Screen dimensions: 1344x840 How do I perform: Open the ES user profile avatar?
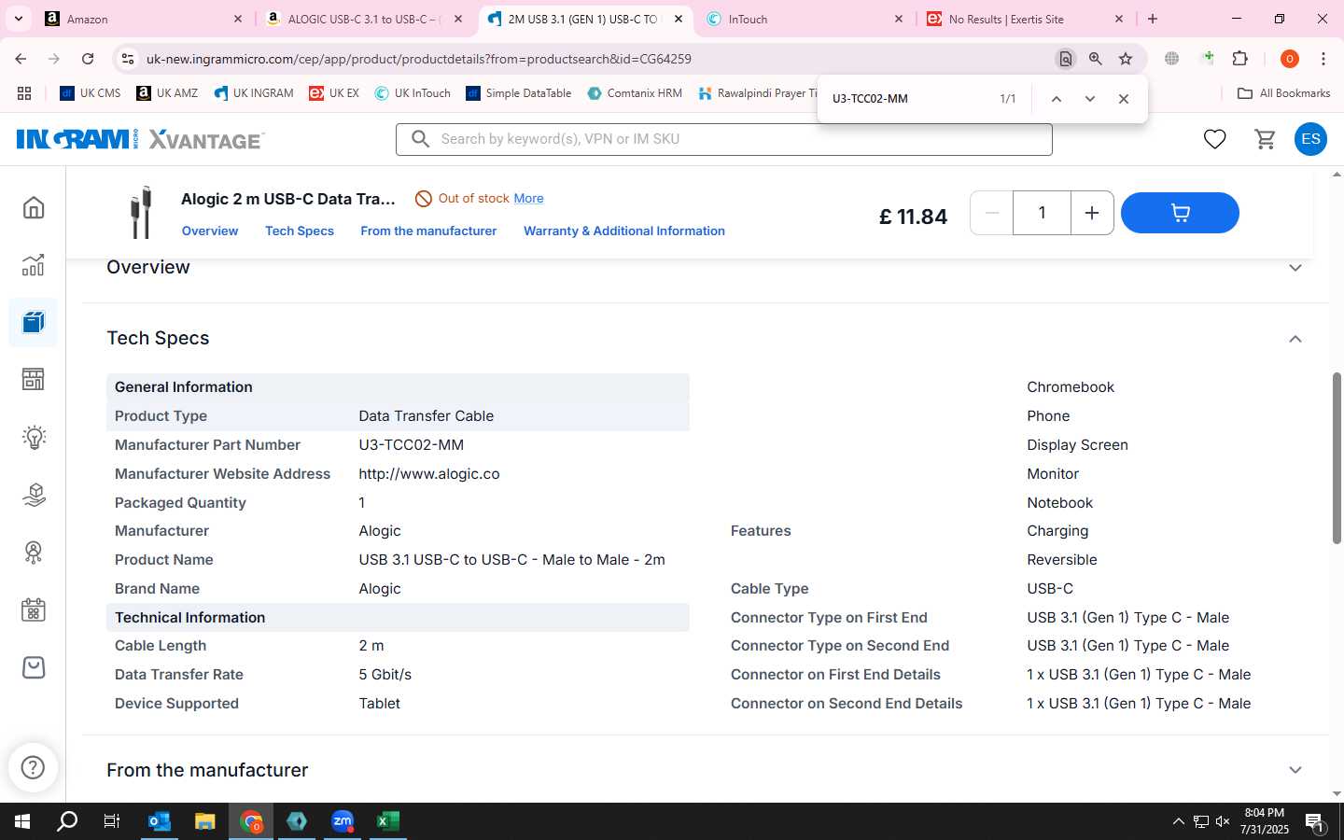(1310, 139)
